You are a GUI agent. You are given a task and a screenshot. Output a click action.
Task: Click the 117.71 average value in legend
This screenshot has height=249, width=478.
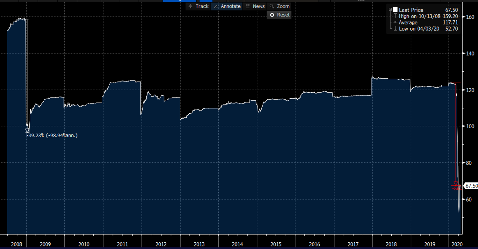click(x=451, y=23)
